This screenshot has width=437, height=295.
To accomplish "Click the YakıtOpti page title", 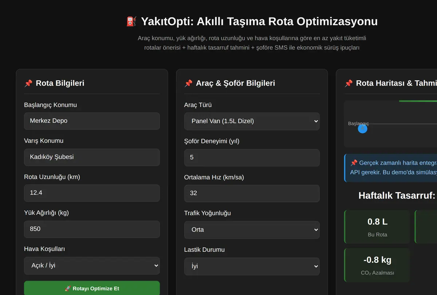I will (x=252, y=21).
